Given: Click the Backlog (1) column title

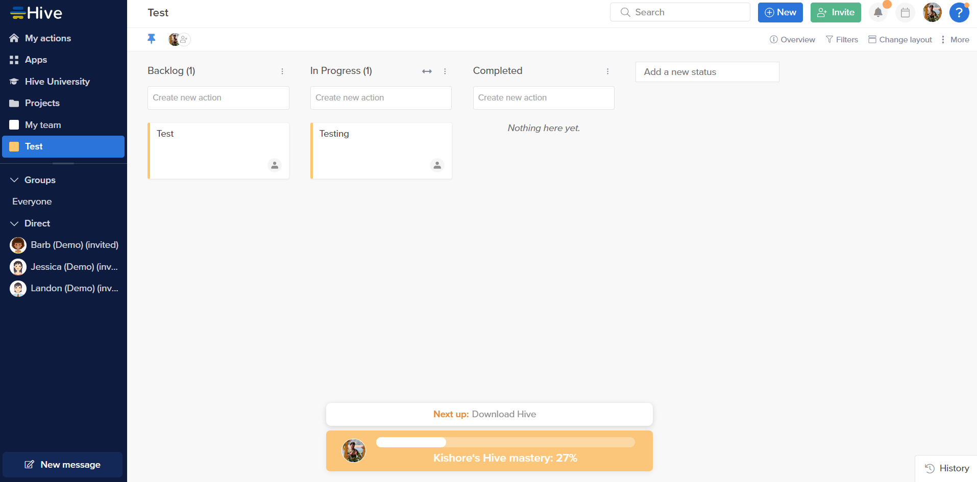Looking at the screenshot, I should 172,71.
